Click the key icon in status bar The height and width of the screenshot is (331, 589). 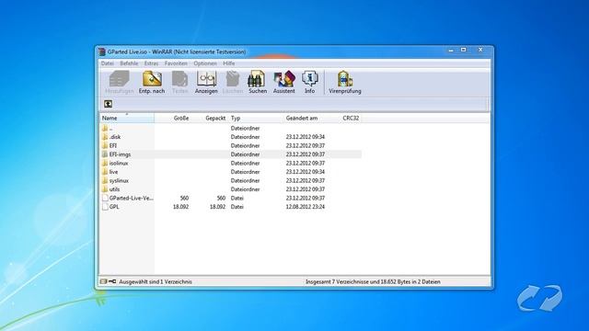coord(112,281)
